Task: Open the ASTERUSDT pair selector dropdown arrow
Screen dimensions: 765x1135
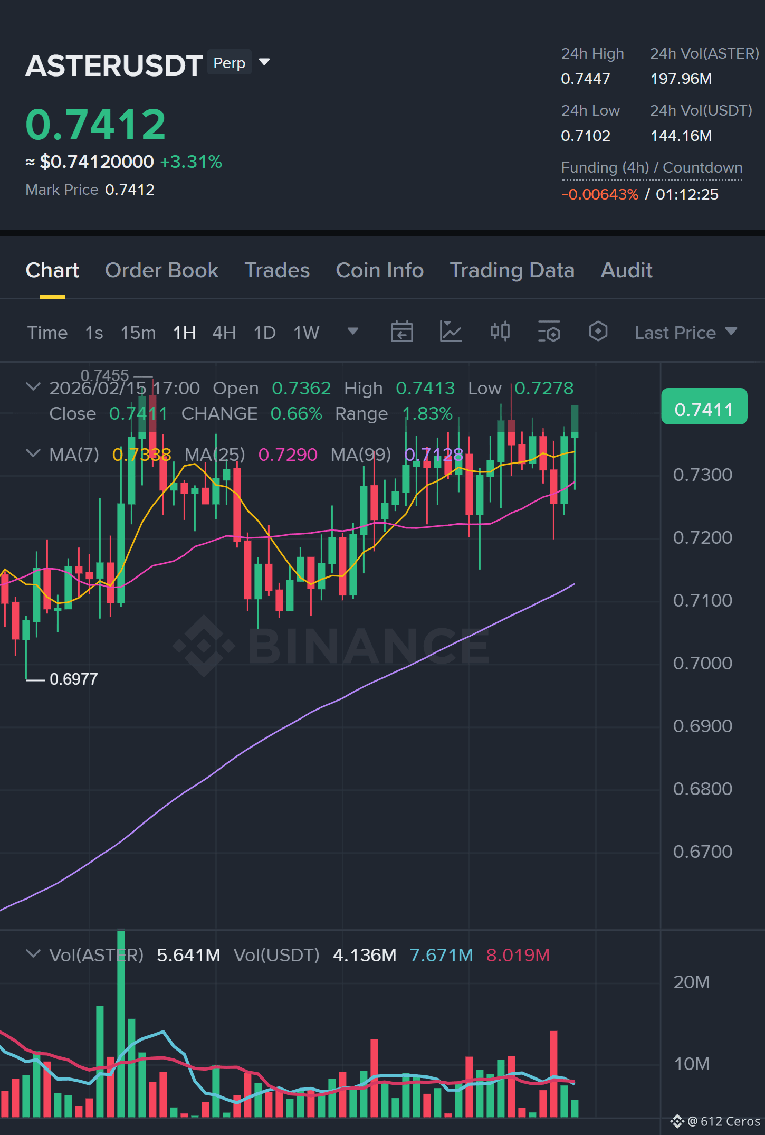Action: click(264, 62)
